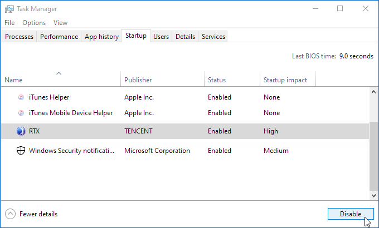
Task: Switch to the Users tab
Action: (161, 37)
